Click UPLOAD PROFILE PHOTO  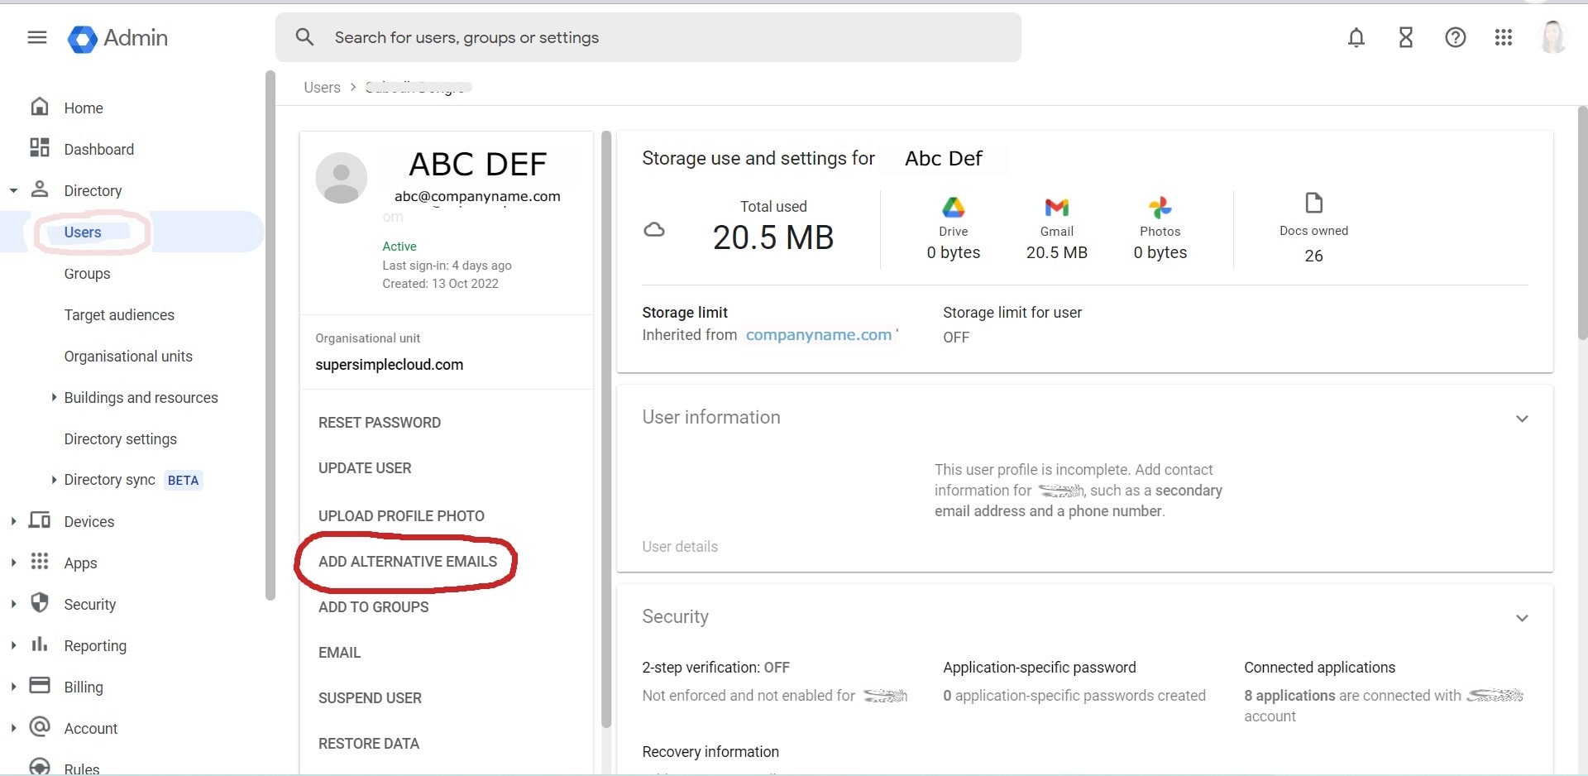click(x=401, y=515)
